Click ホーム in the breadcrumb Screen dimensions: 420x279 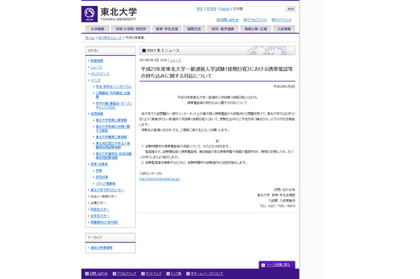(90, 38)
